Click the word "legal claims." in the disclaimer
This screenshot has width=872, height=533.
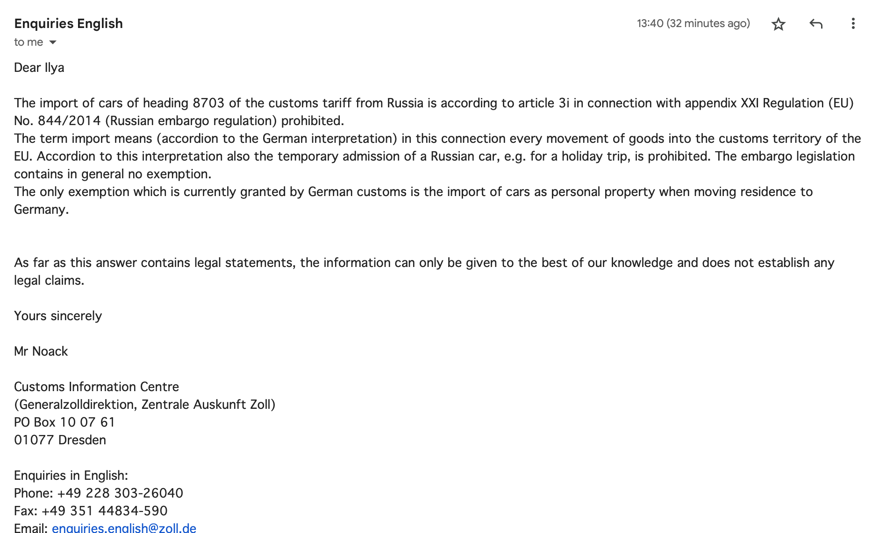49,281
